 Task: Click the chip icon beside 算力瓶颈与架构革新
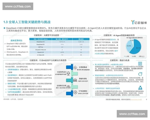click(140, 64)
